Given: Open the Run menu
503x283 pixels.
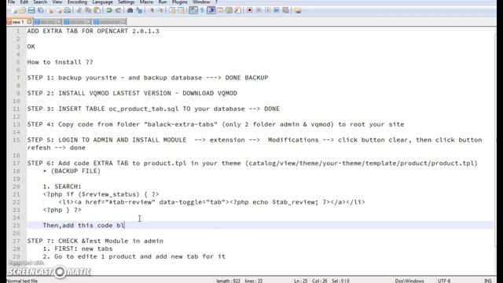Looking at the screenshot, I should [x=163, y=2].
